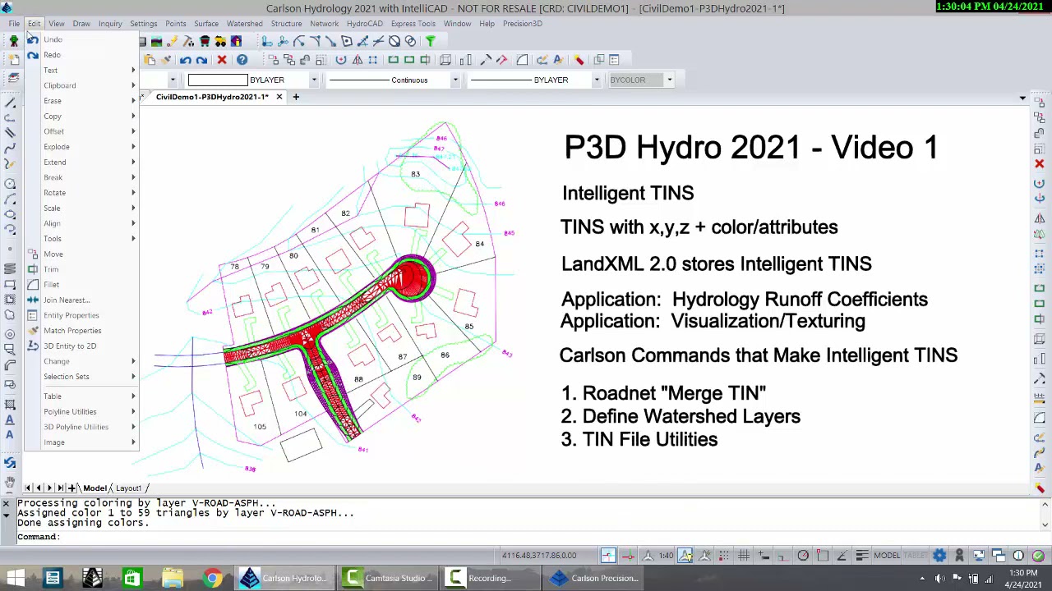Click the blue settings gear in status bar
The image size is (1052, 591).
coord(939,556)
